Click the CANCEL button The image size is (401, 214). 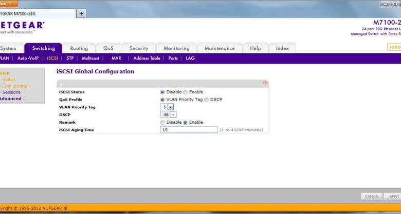click(372, 197)
